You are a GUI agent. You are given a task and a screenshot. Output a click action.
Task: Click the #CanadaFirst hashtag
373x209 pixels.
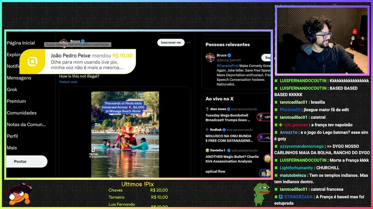(x=228, y=66)
